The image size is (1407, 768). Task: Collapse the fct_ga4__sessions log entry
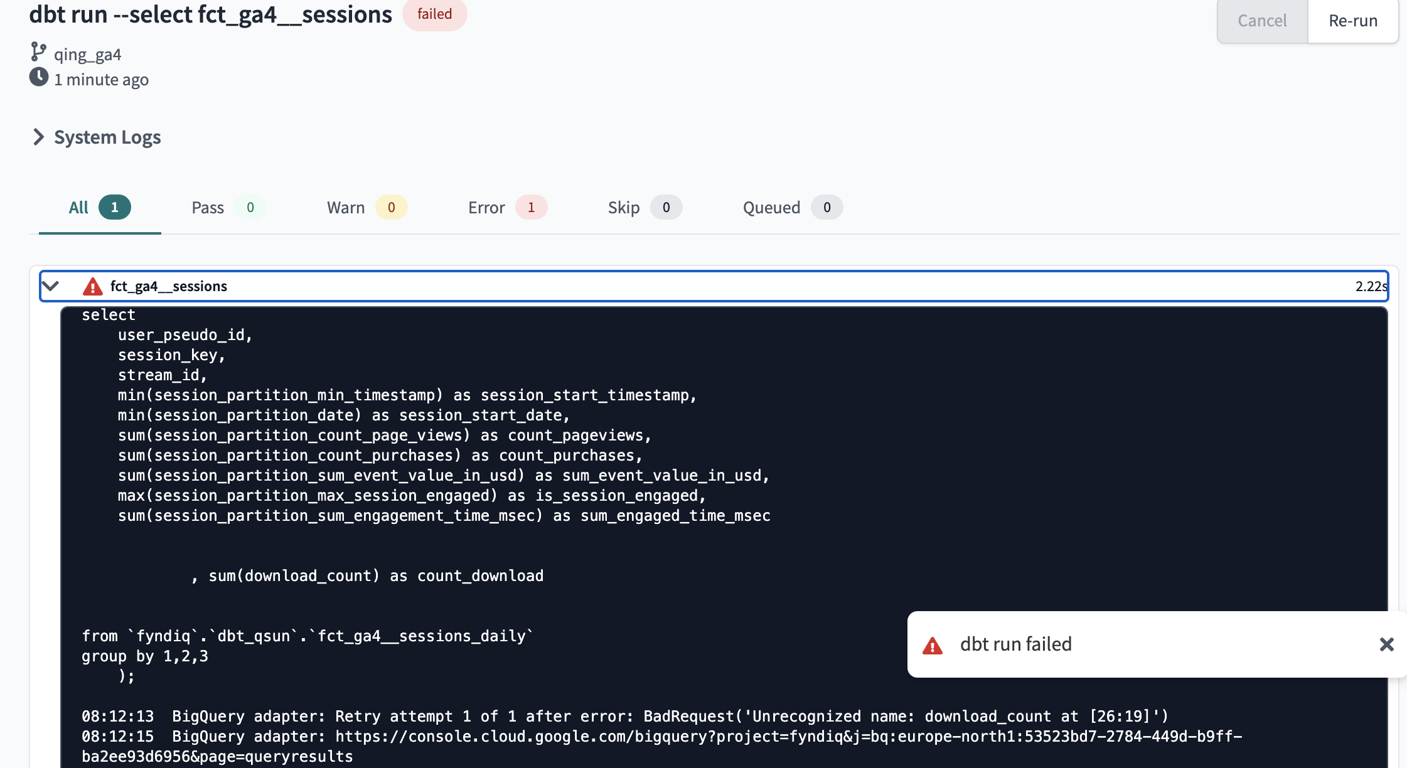(51, 286)
